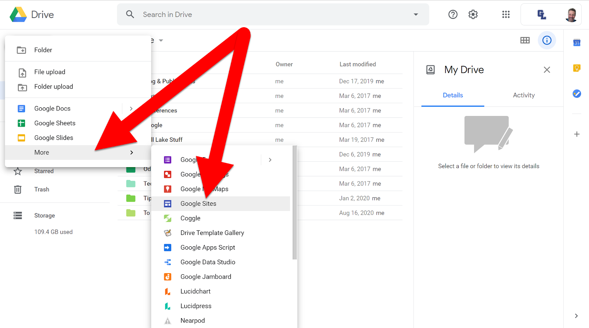Viewport: 589px width, 328px height.
Task: Click the Storage icon
Action: pyautogui.click(x=18, y=215)
